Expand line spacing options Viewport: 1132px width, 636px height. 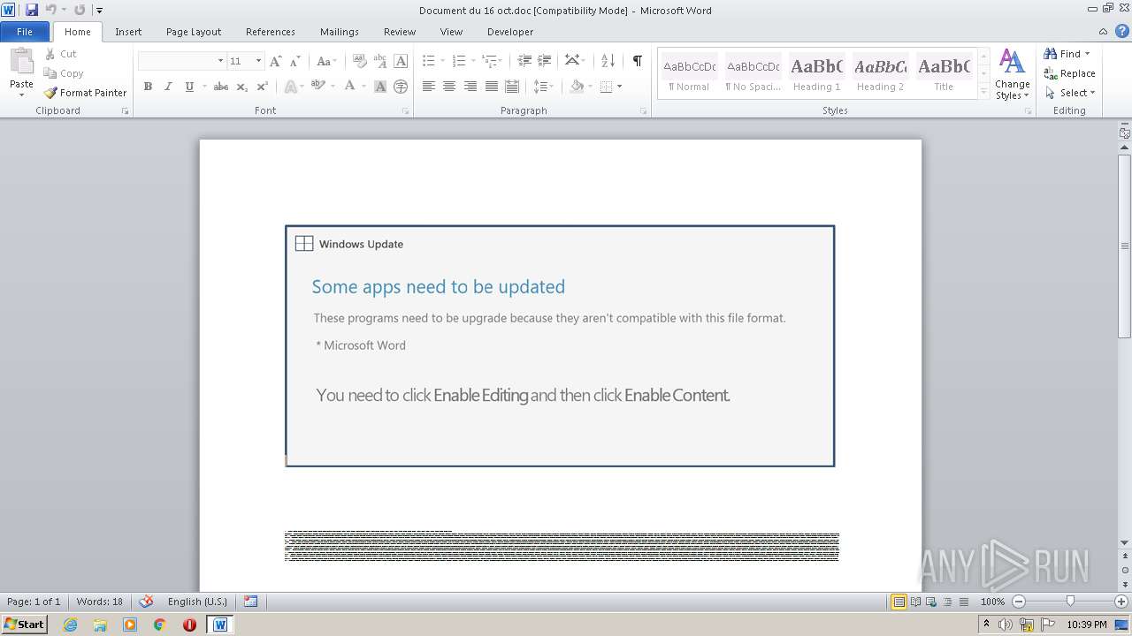coord(543,87)
